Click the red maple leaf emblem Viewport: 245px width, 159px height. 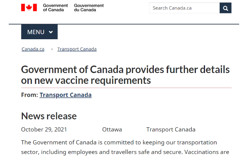tap(29, 8)
